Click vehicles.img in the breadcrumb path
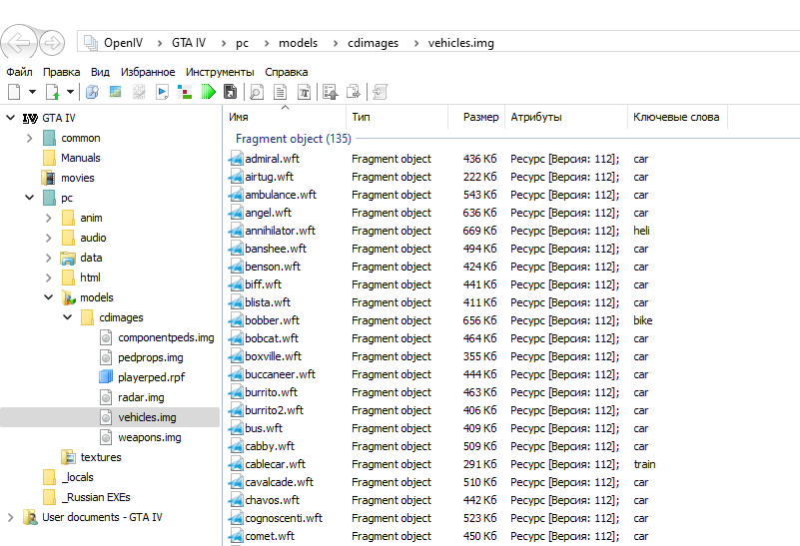 [460, 43]
